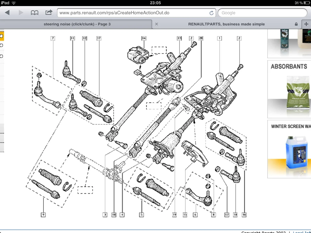Image resolution: width=311 pixels, height=233 pixels.
Task: Tap the share icon in toolbar
Action: 49,12
